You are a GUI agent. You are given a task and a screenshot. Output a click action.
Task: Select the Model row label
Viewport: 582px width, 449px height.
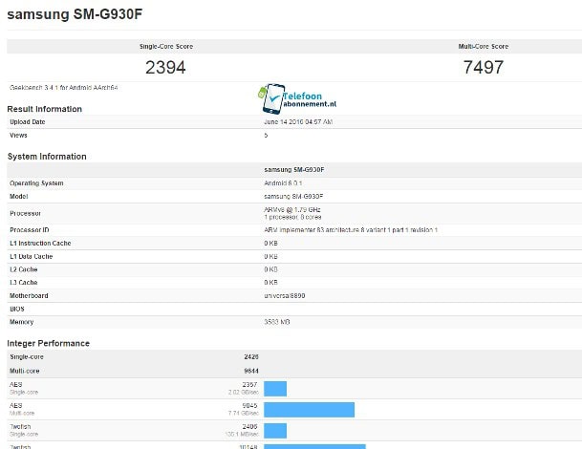(18, 196)
